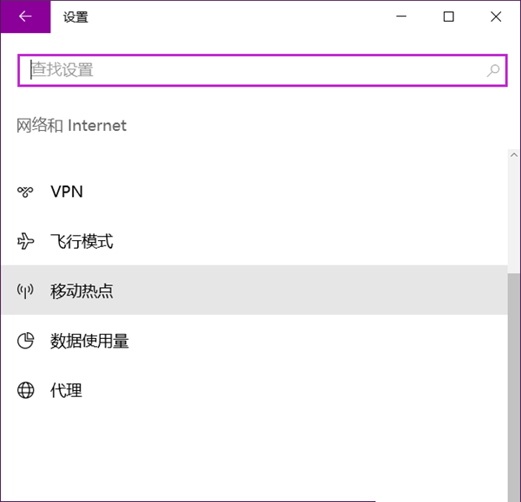The height and width of the screenshot is (502, 521).
Task: Click the vertical scrollbar thumb
Action: [x=514, y=386]
